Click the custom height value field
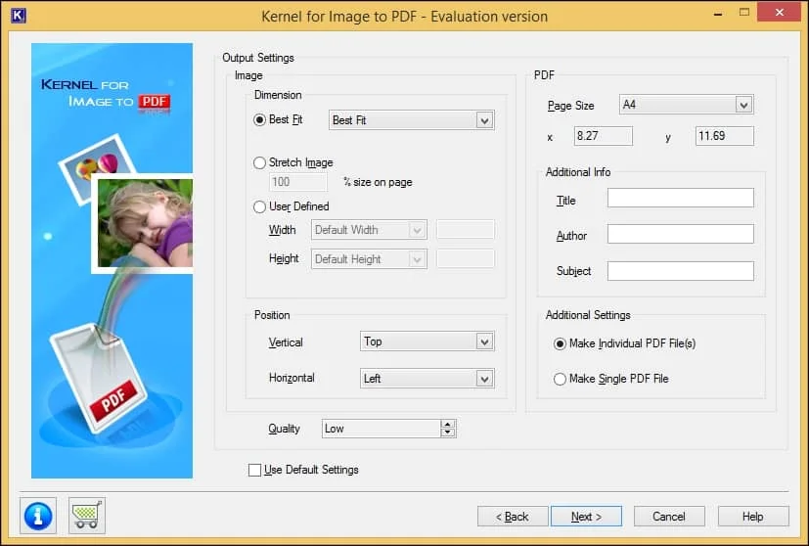The width and height of the screenshot is (809, 546). (x=466, y=259)
